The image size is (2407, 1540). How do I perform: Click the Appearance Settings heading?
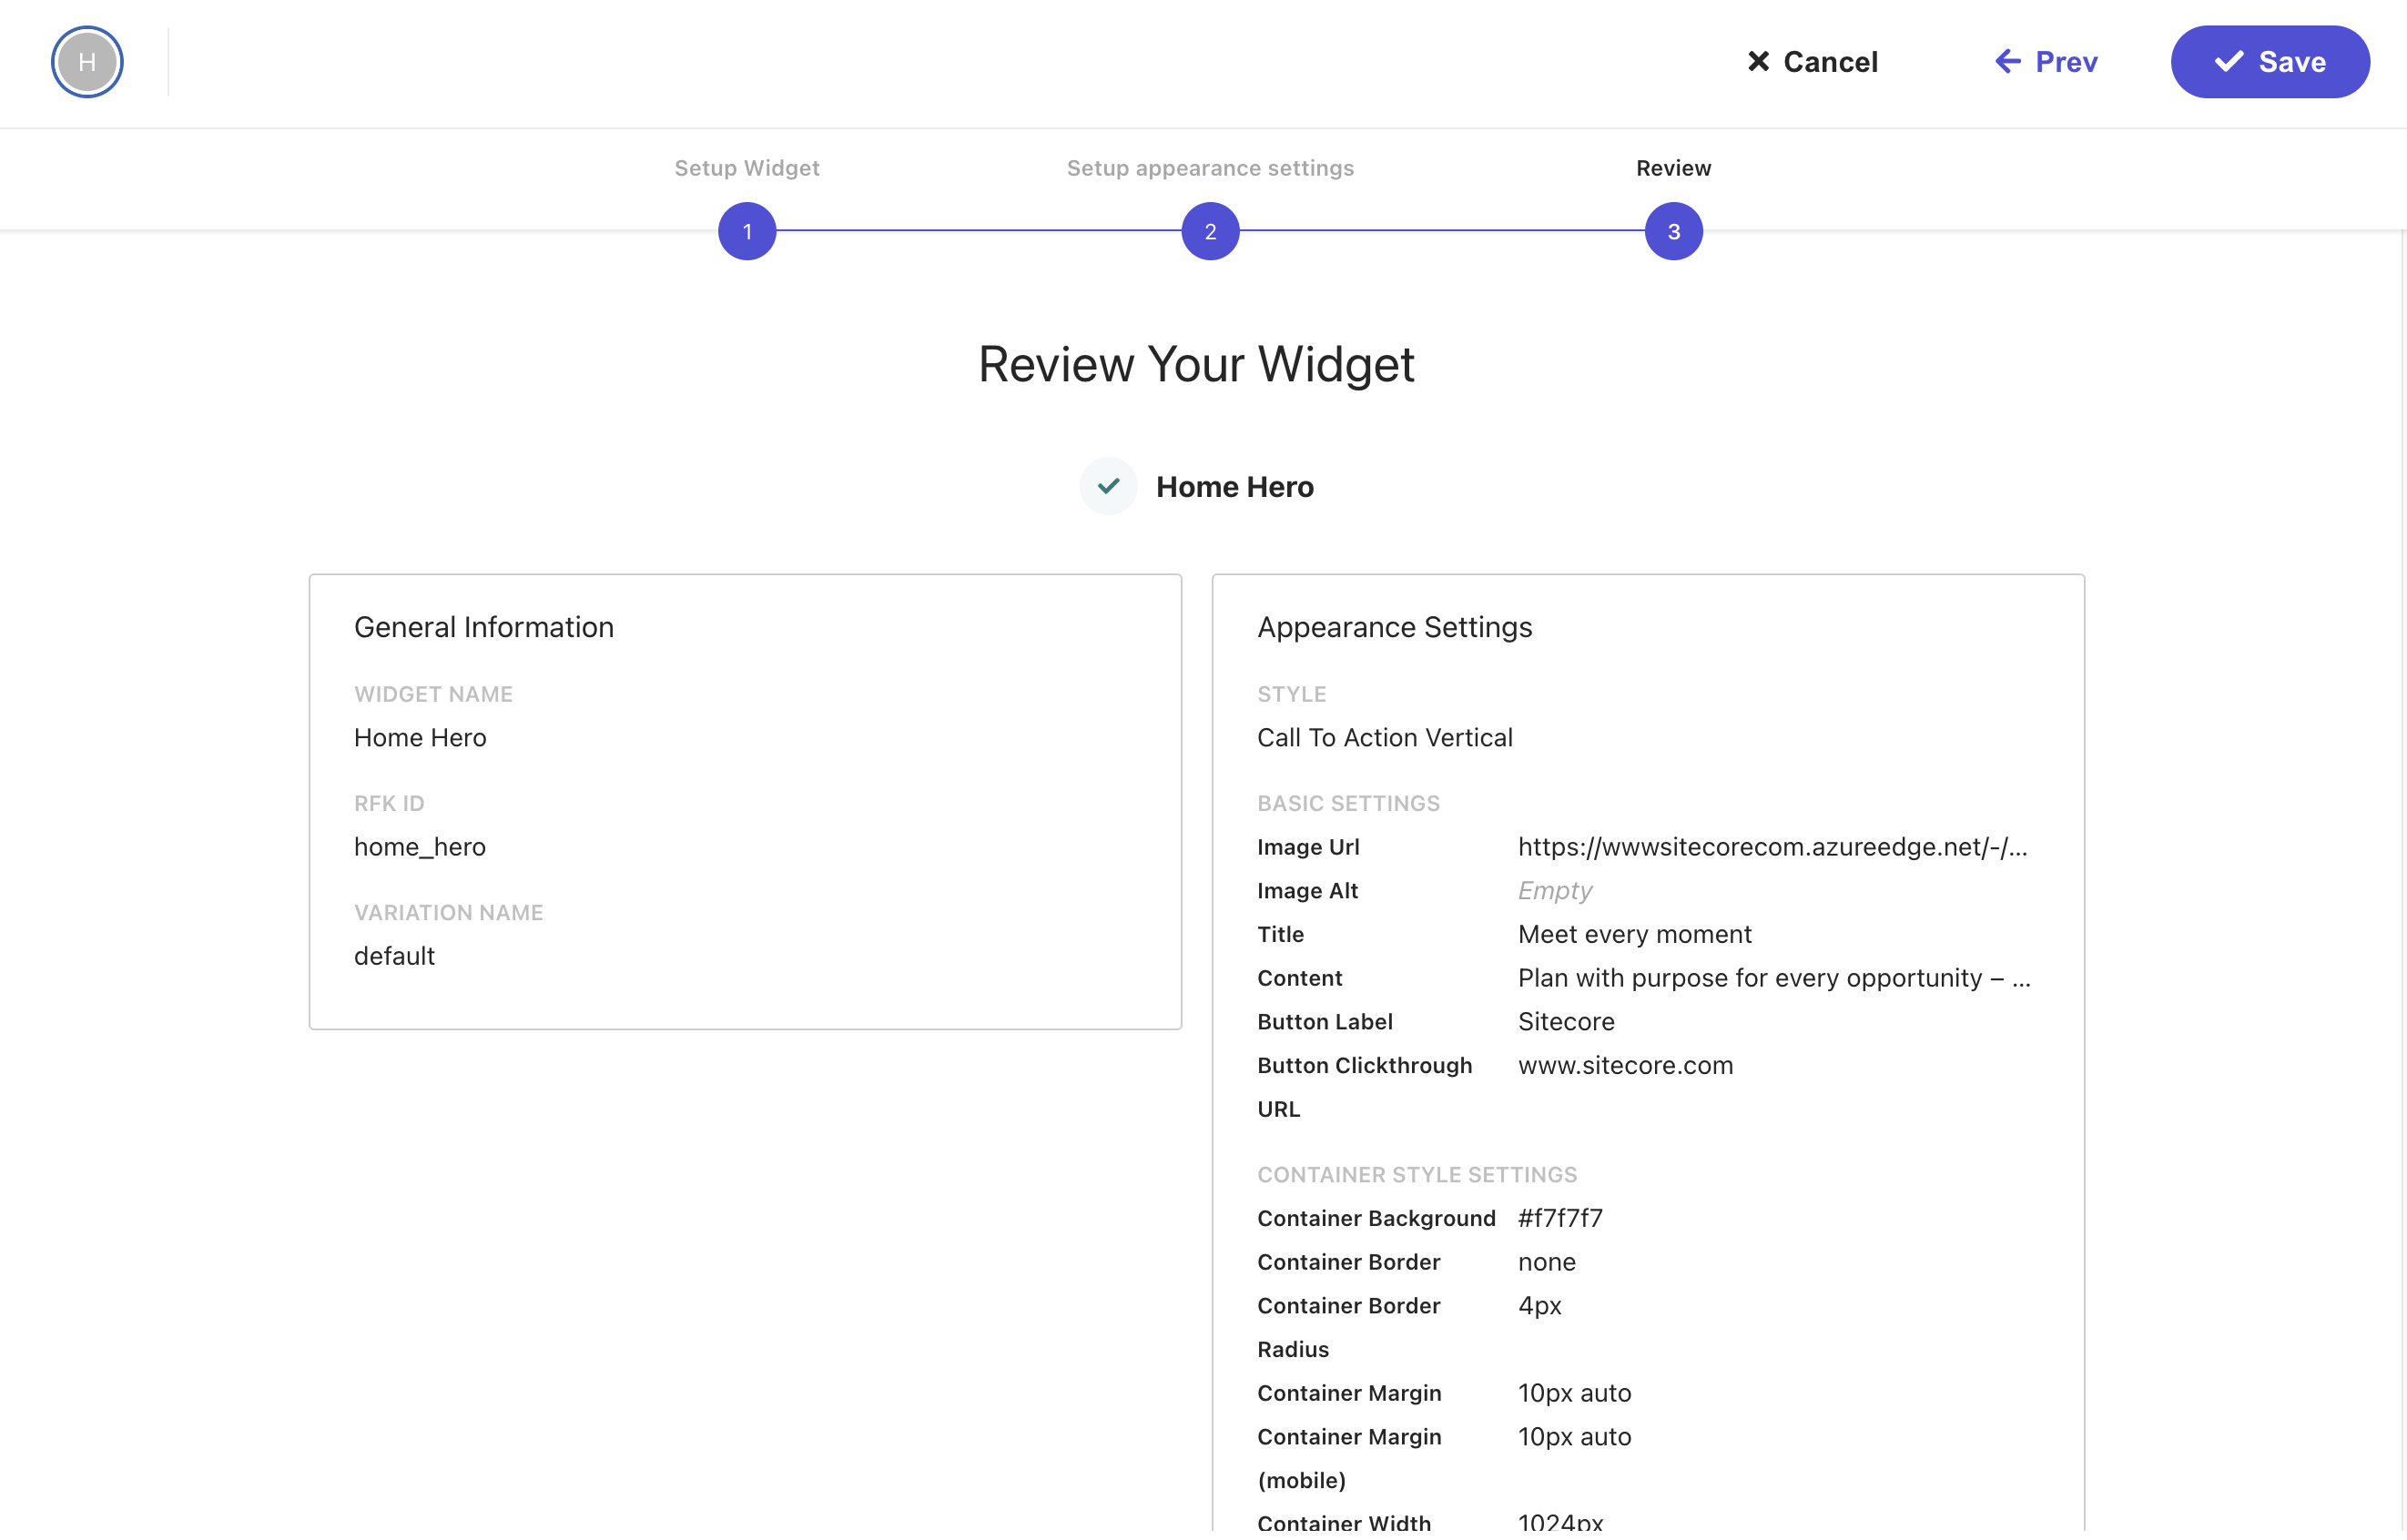(1394, 627)
